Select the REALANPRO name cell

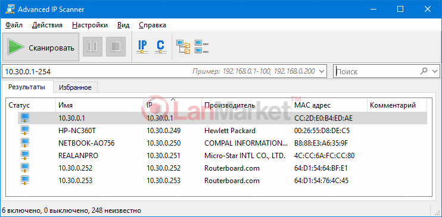coord(79,156)
